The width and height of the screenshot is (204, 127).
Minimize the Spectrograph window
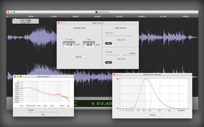[x=18, y=76]
